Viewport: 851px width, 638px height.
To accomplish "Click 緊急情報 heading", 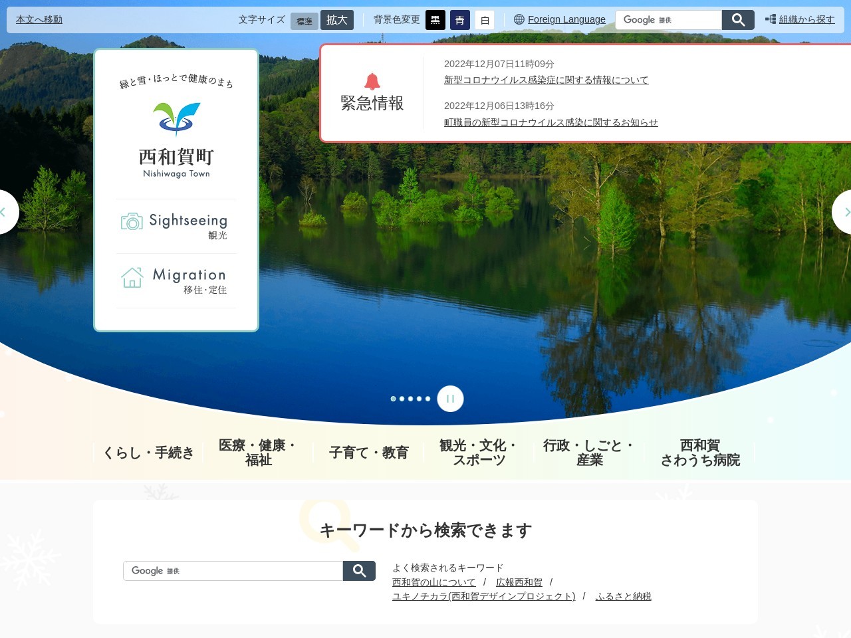I will [372, 103].
